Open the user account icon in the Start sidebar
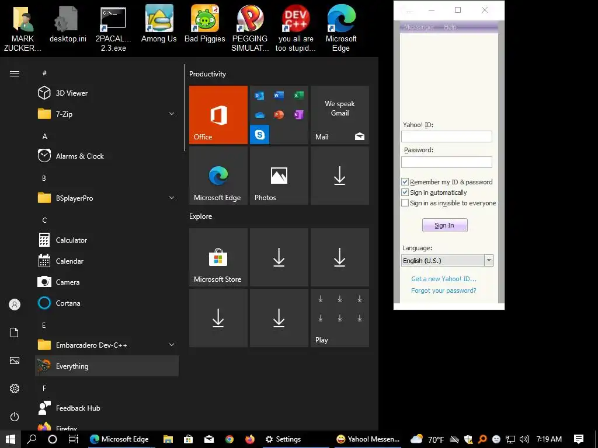 (15, 304)
